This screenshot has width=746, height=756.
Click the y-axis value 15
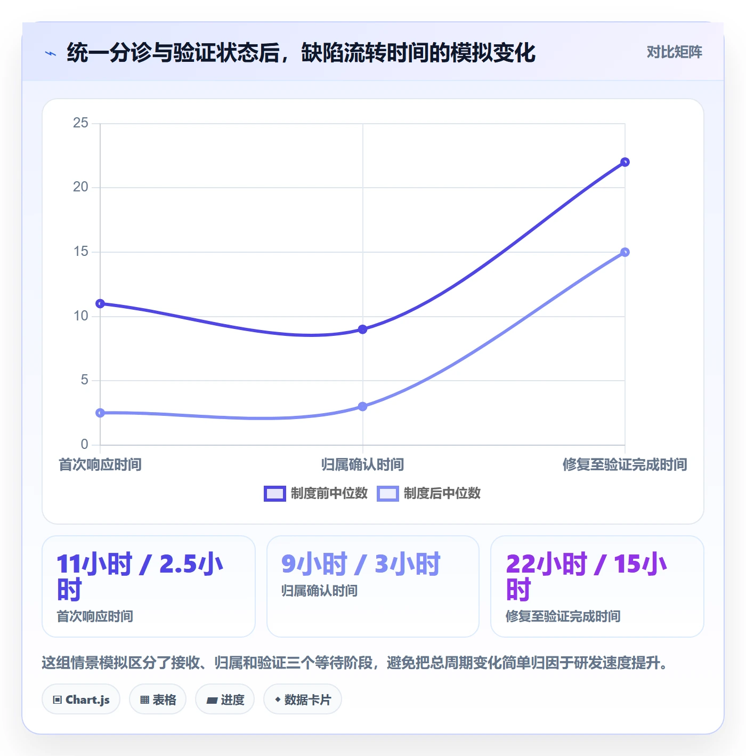point(80,252)
